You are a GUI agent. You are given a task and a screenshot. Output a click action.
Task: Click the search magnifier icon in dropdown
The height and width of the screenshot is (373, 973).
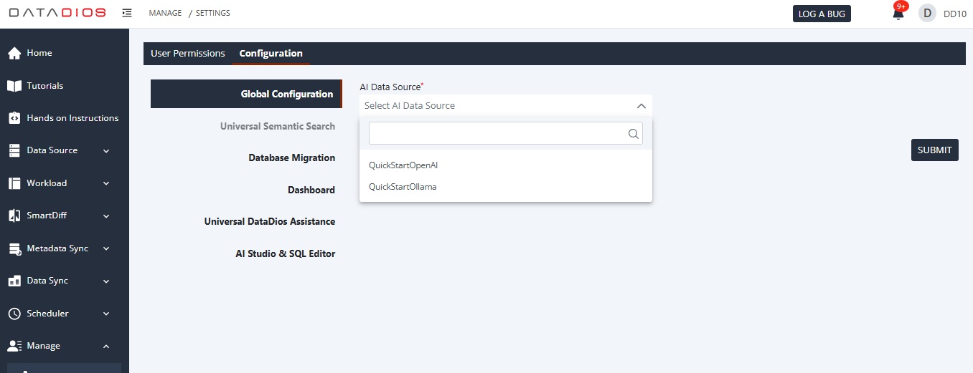click(633, 133)
